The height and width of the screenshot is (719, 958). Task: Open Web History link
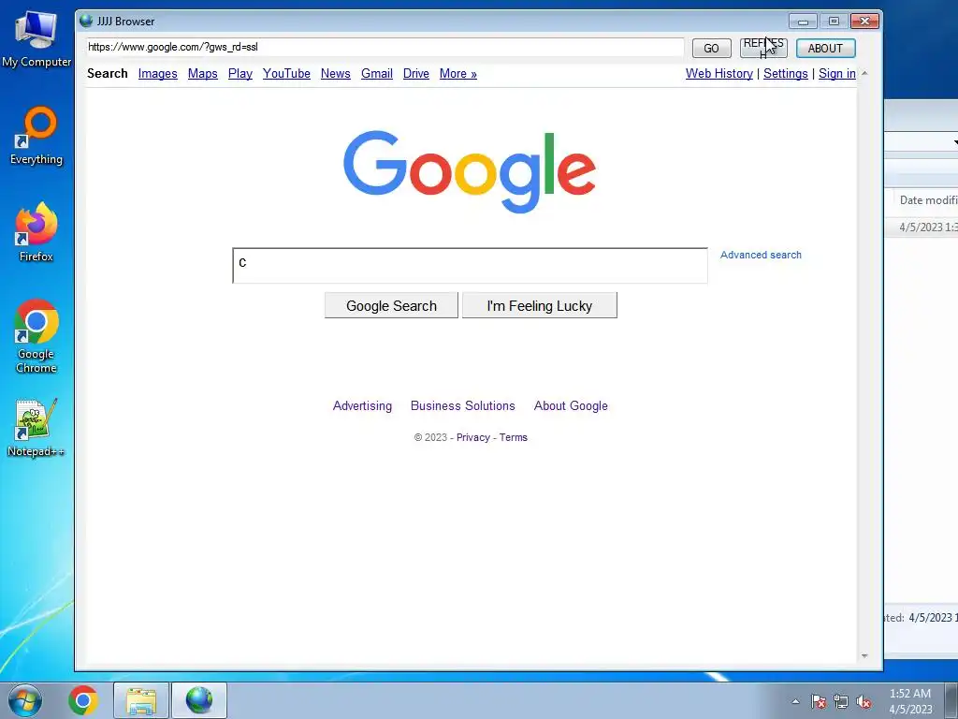pos(719,73)
